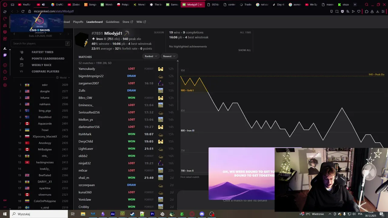The width and height of the screenshot is (388, 218).
Task: Open the Ranked match filter dropdown
Action: click(151, 56)
